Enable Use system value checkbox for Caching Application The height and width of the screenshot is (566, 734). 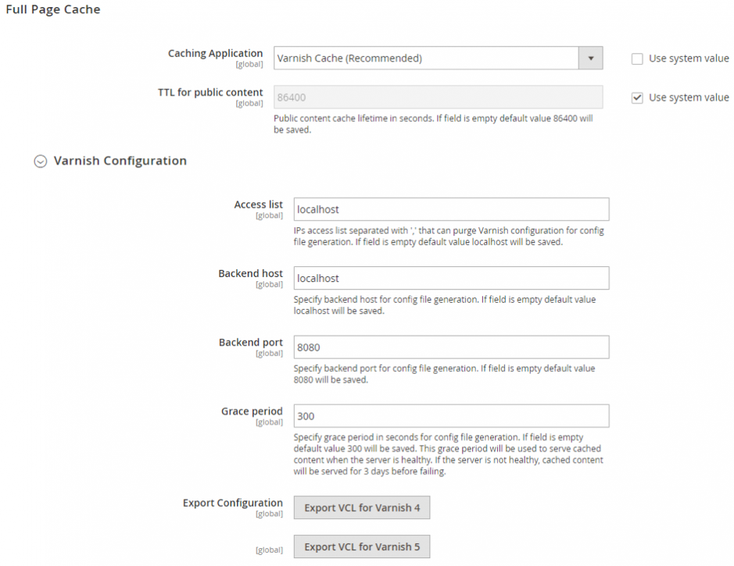coord(637,59)
